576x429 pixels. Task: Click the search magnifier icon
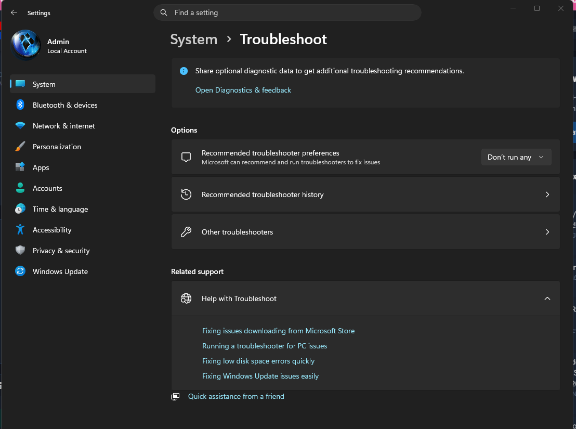[x=164, y=12]
